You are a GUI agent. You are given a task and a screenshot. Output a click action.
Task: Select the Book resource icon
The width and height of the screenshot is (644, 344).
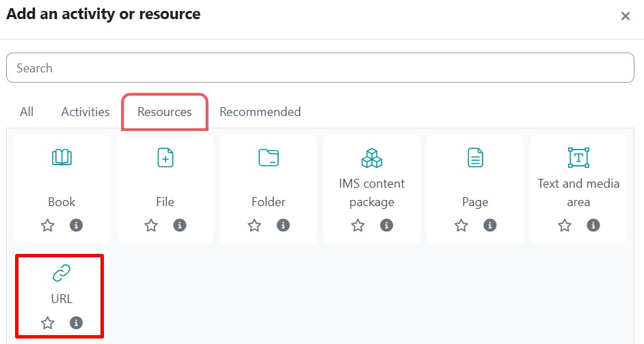(x=62, y=158)
